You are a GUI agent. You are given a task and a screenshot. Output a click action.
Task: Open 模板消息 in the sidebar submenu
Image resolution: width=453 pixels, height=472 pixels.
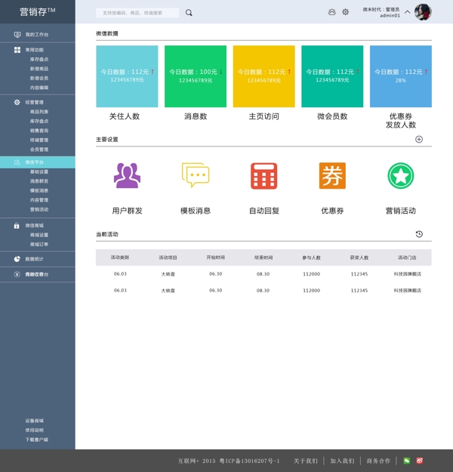[x=39, y=190]
